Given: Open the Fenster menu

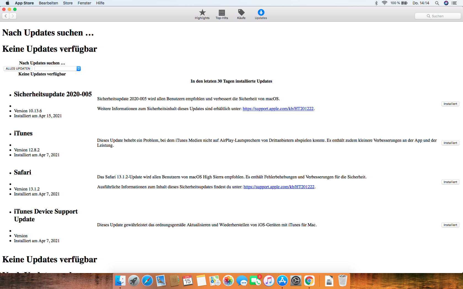Looking at the screenshot, I should click(x=84, y=3).
